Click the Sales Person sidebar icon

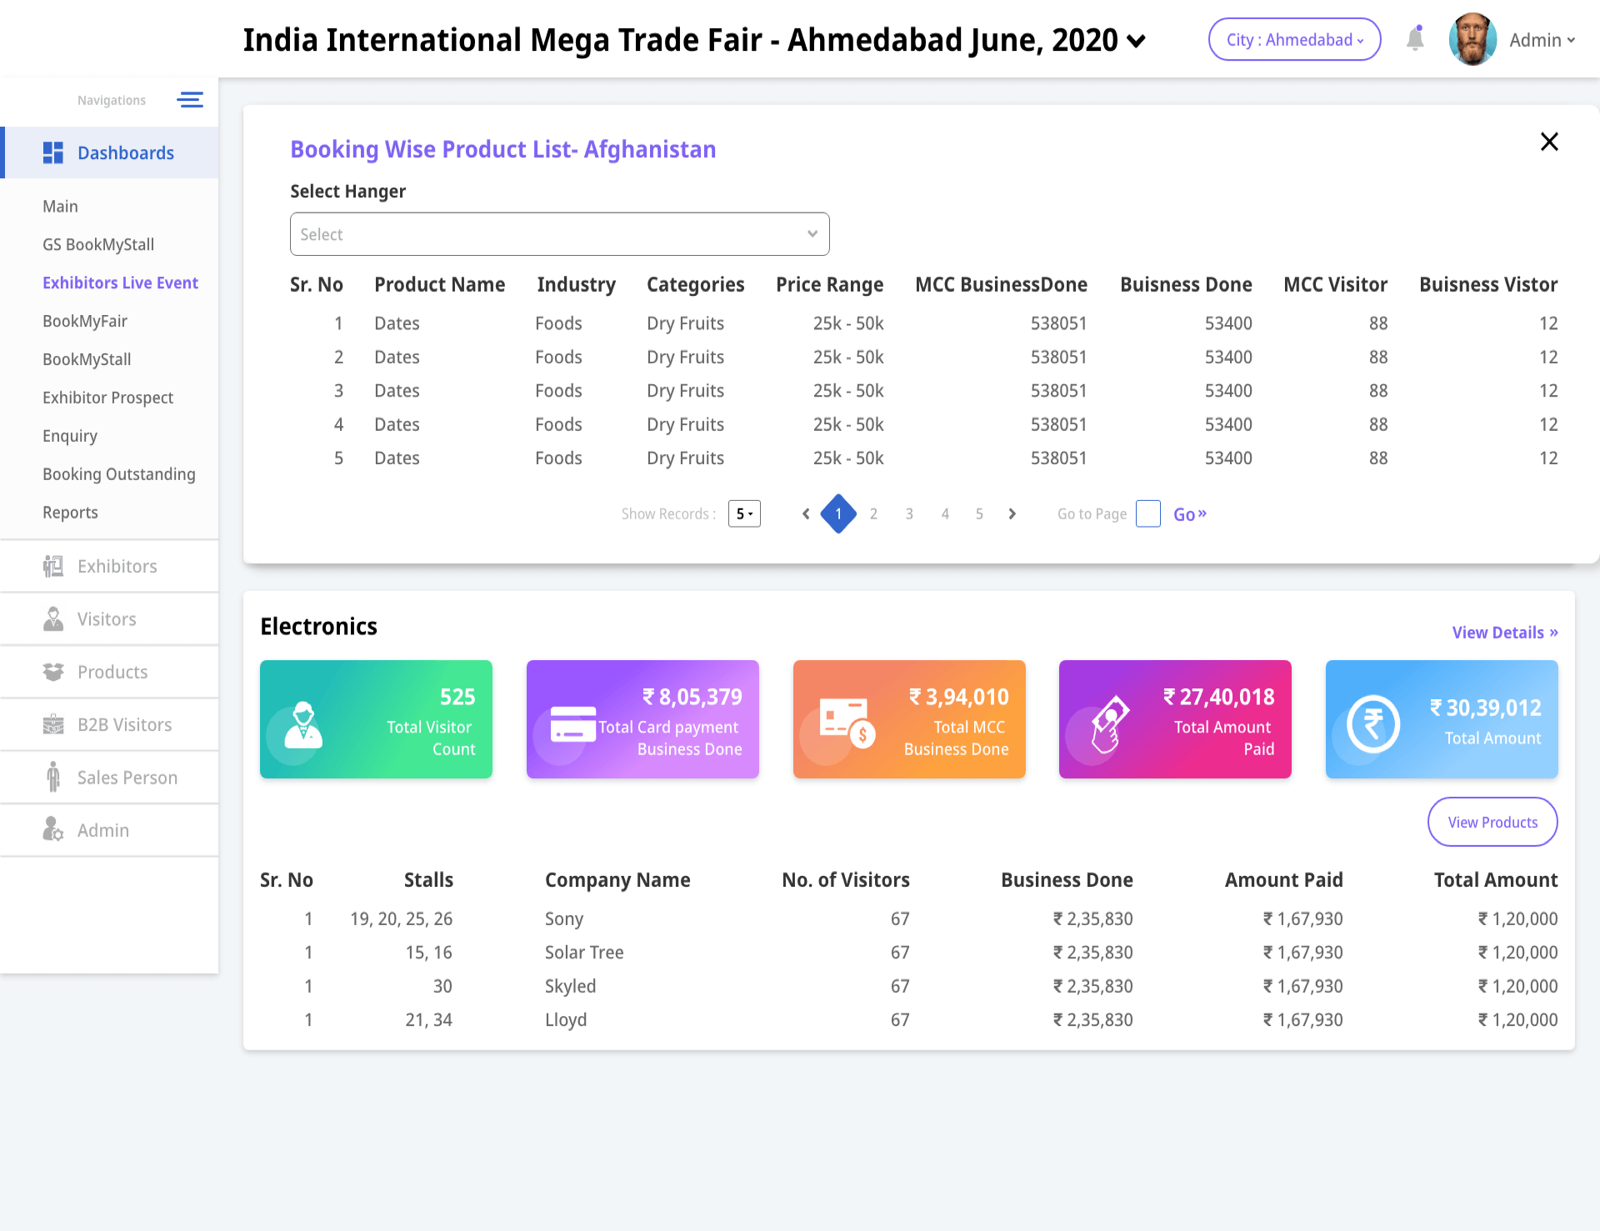coord(53,778)
